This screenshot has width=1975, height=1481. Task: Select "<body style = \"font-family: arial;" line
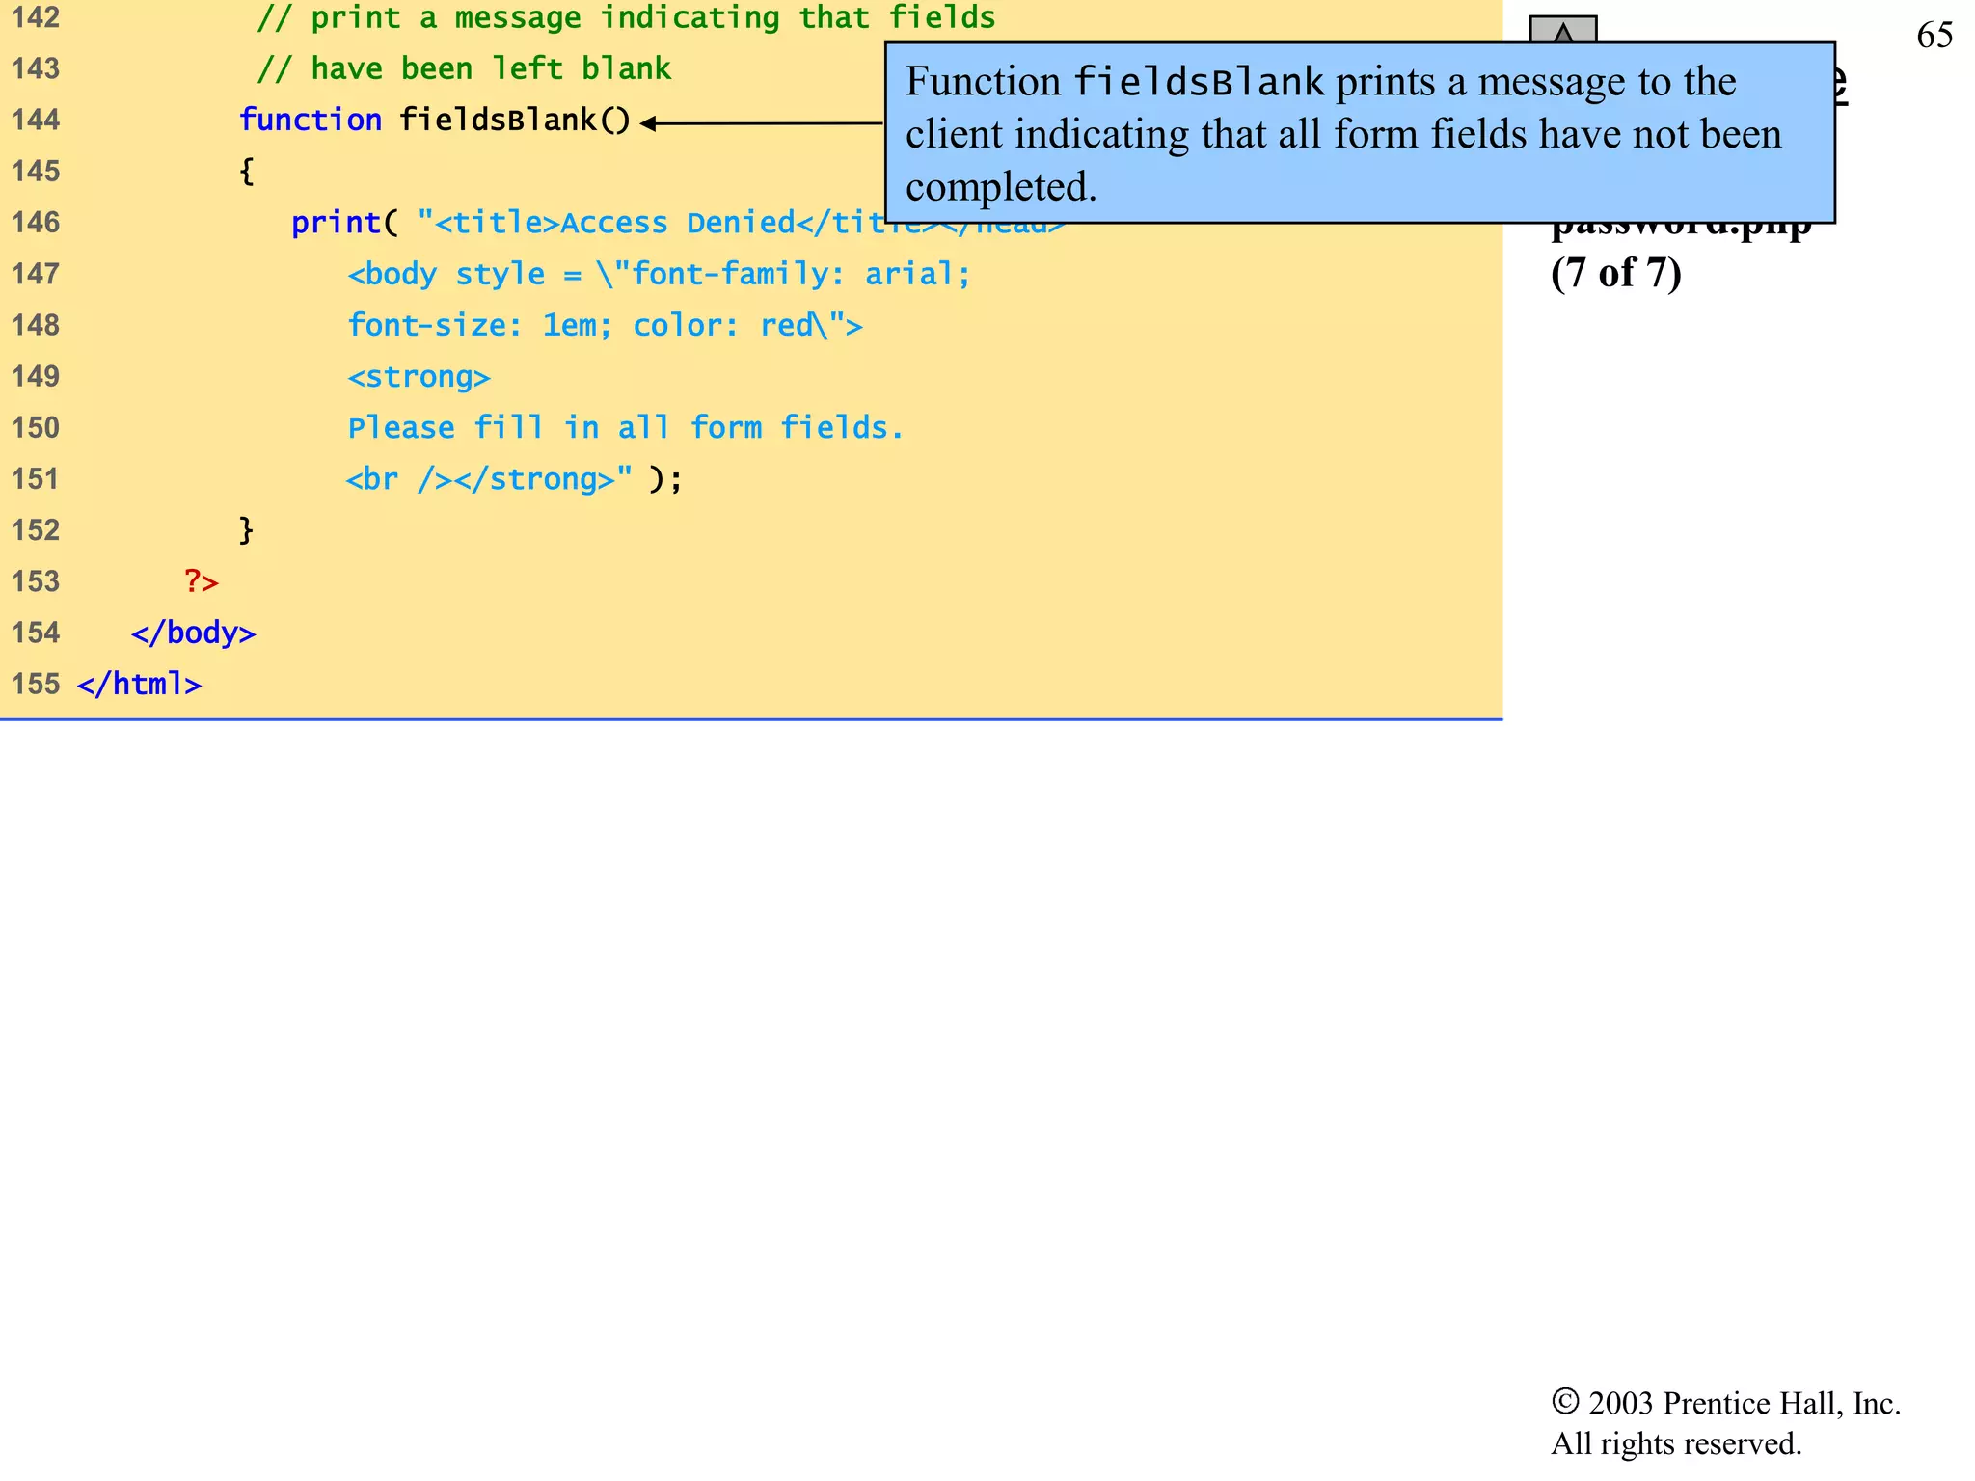coord(659,274)
